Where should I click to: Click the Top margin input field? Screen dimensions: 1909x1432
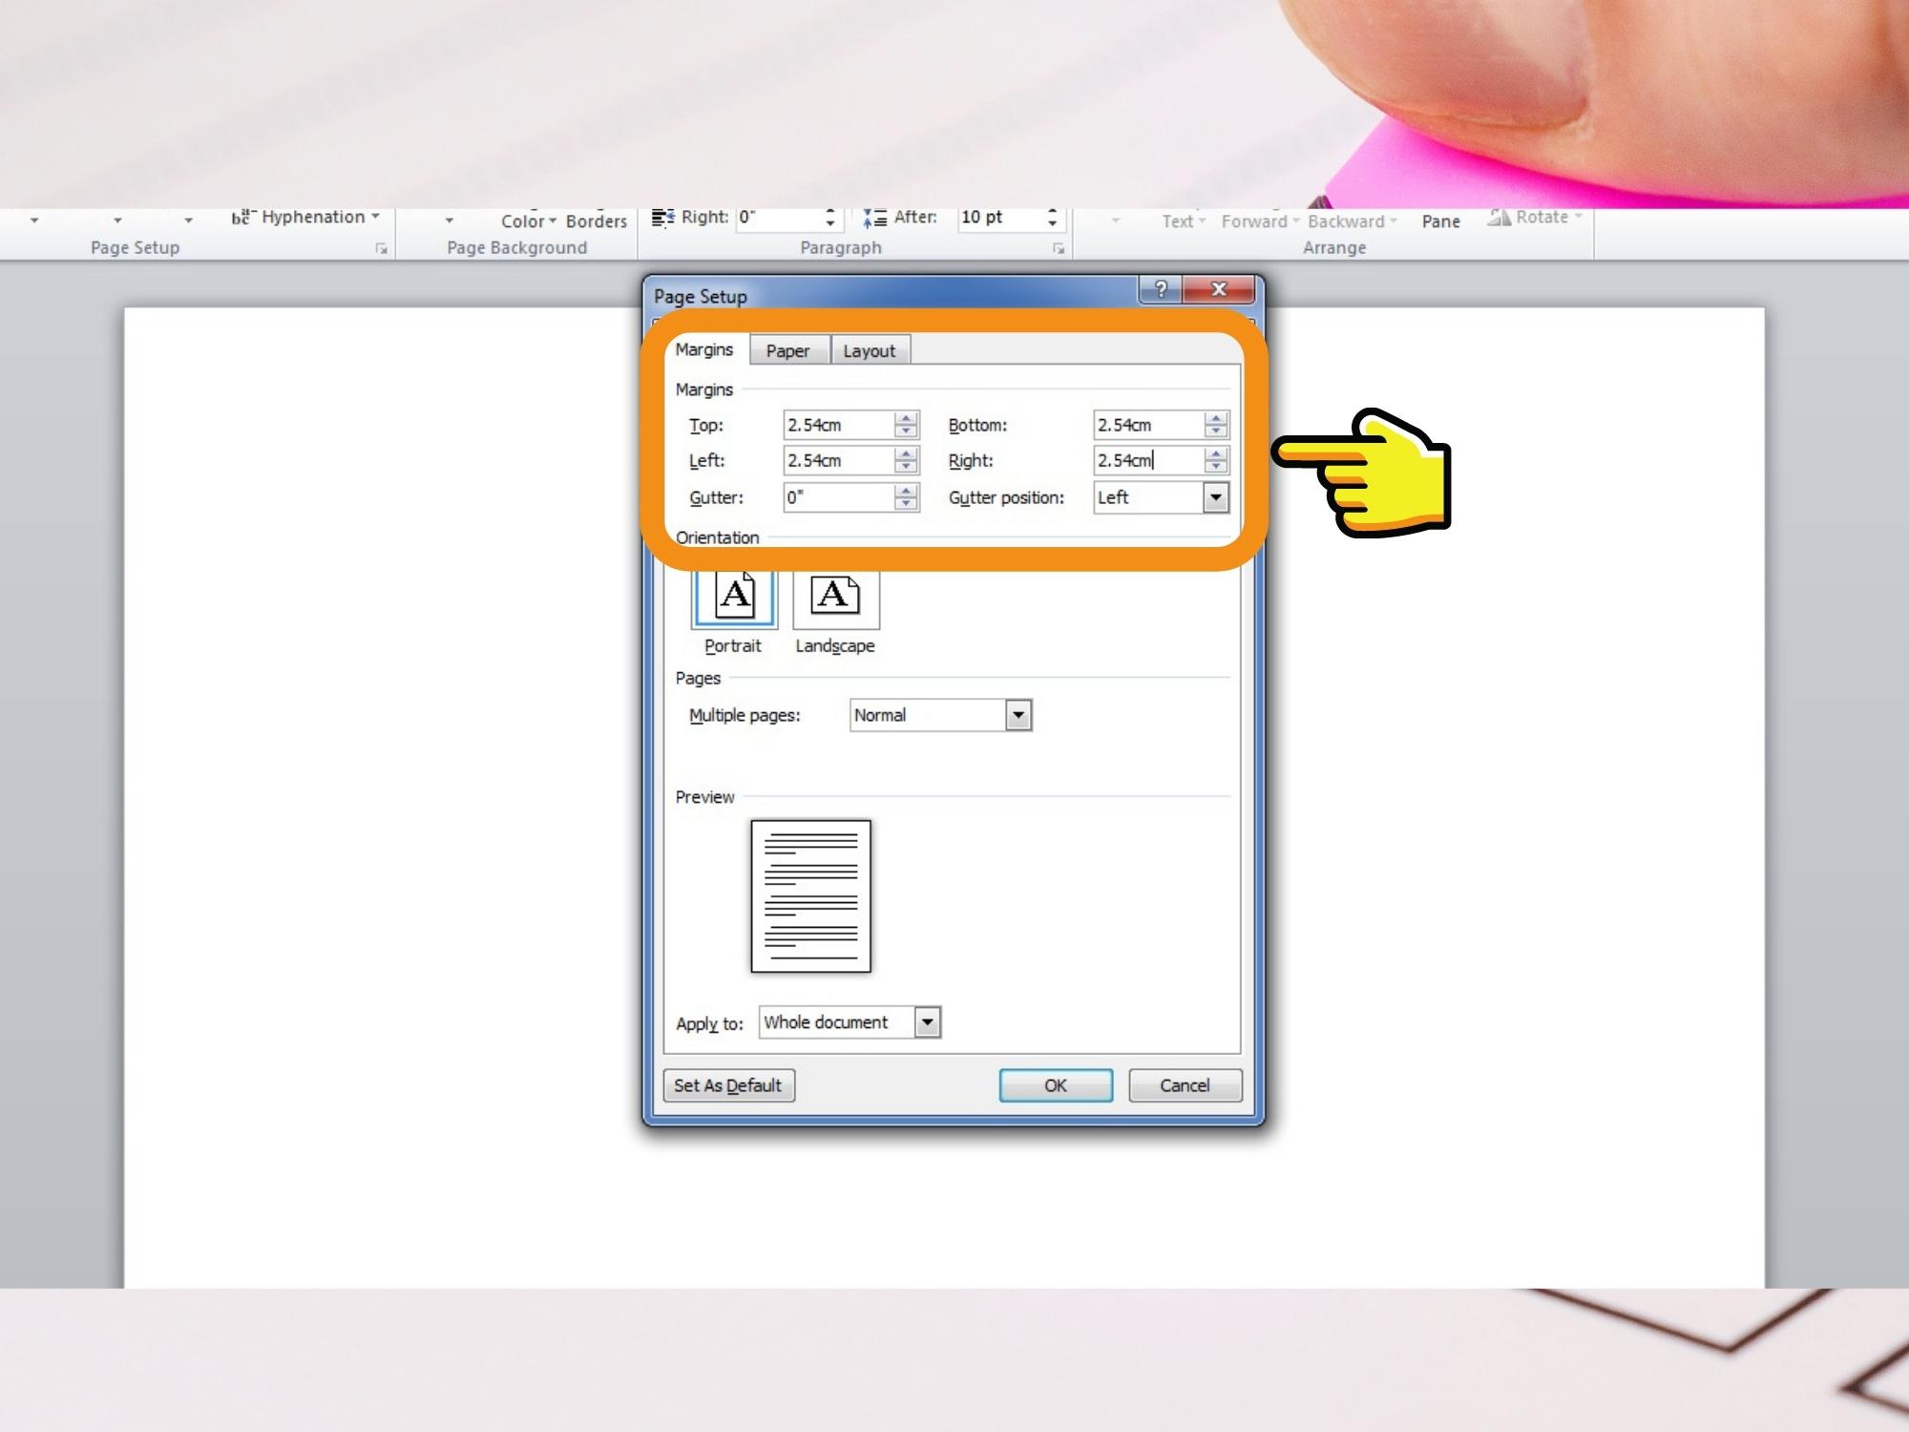(837, 424)
